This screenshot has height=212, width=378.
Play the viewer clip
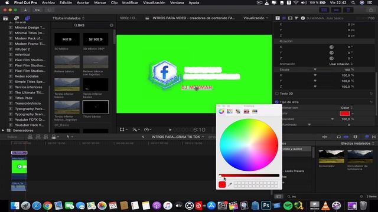click(x=170, y=130)
